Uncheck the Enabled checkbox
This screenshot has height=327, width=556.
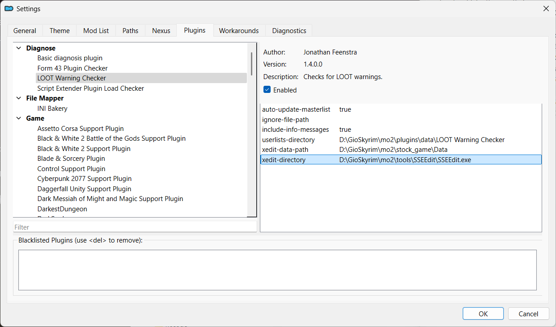[x=267, y=90]
